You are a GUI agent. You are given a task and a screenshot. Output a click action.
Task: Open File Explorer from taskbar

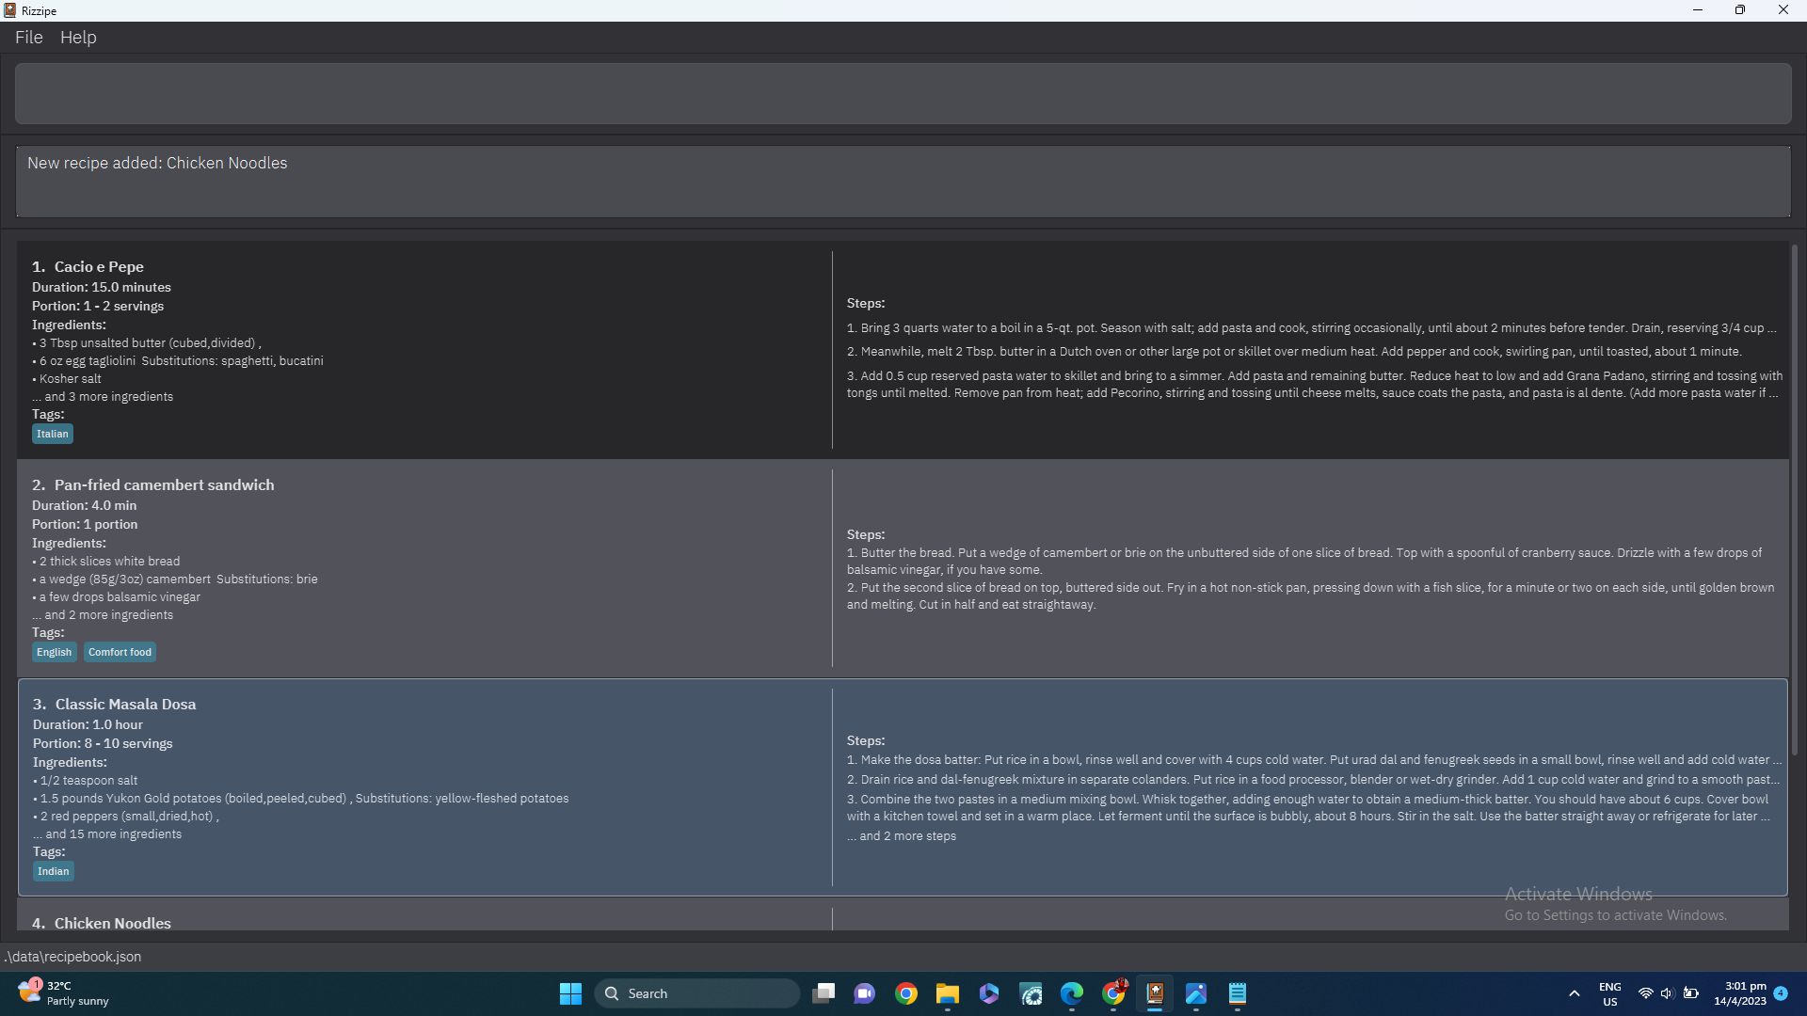tap(948, 993)
